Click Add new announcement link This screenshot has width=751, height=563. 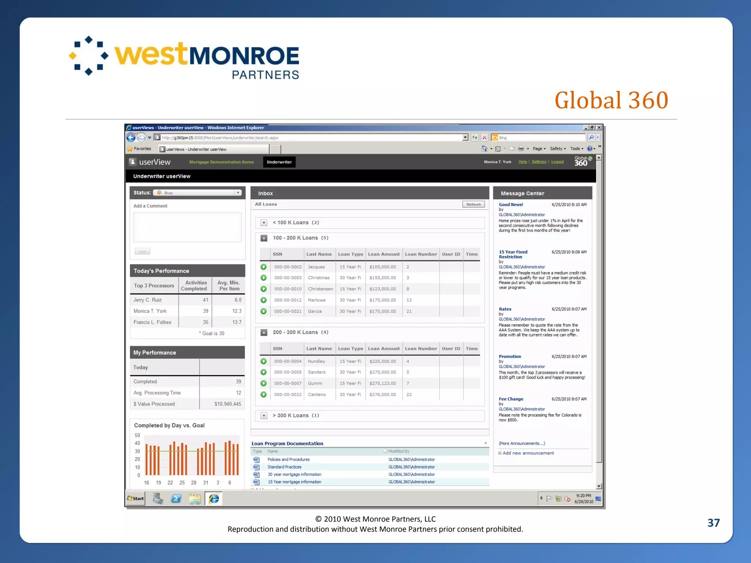[528, 453]
